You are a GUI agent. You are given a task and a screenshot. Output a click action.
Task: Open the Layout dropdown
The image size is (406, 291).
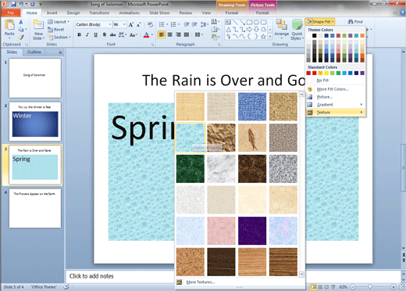[59, 22]
